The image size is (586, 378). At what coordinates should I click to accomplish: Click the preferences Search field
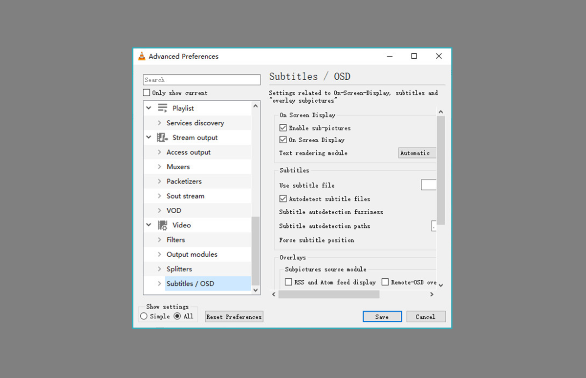coord(201,80)
